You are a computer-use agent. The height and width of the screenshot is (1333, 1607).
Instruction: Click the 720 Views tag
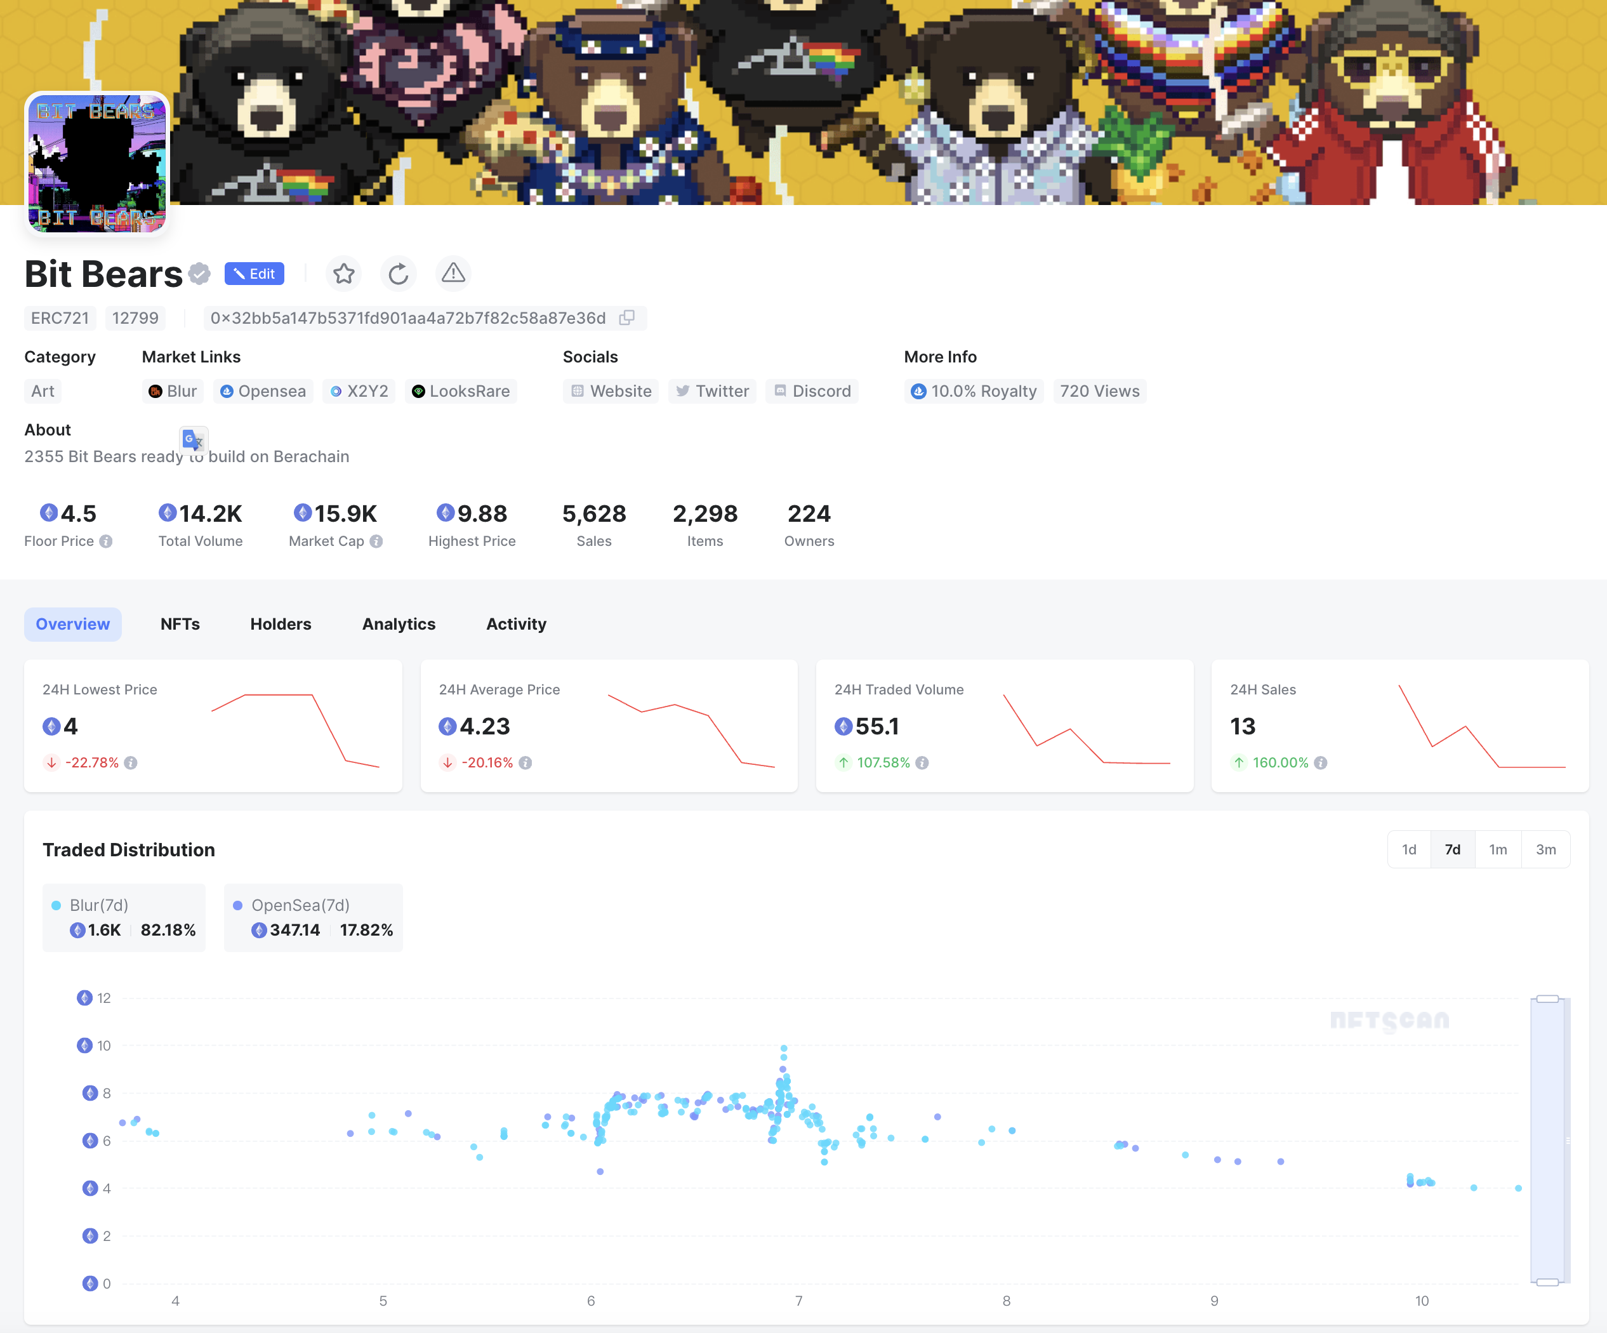click(x=1100, y=391)
